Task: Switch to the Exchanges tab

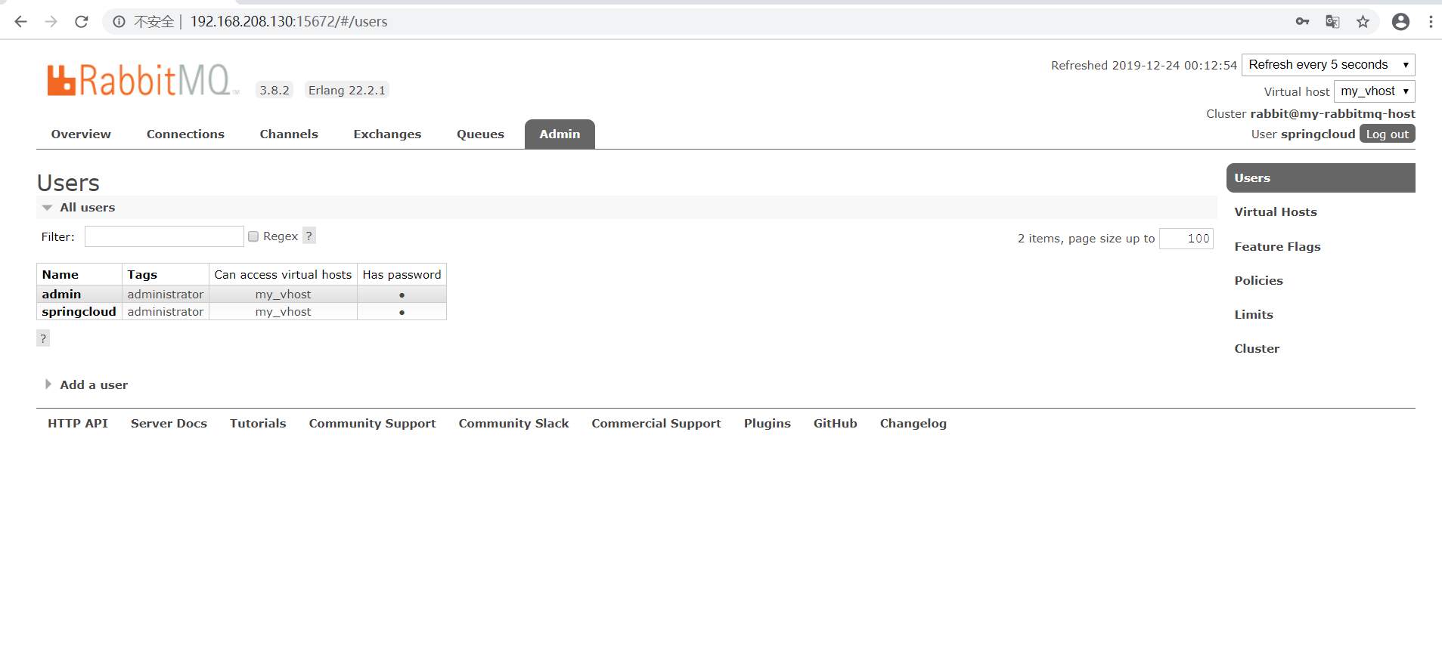Action: click(387, 134)
